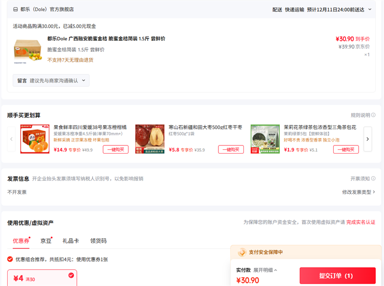Screen dimensions: 384x286
Task: Click the 支付安全保障中 shield icon
Action: pos(241,252)
